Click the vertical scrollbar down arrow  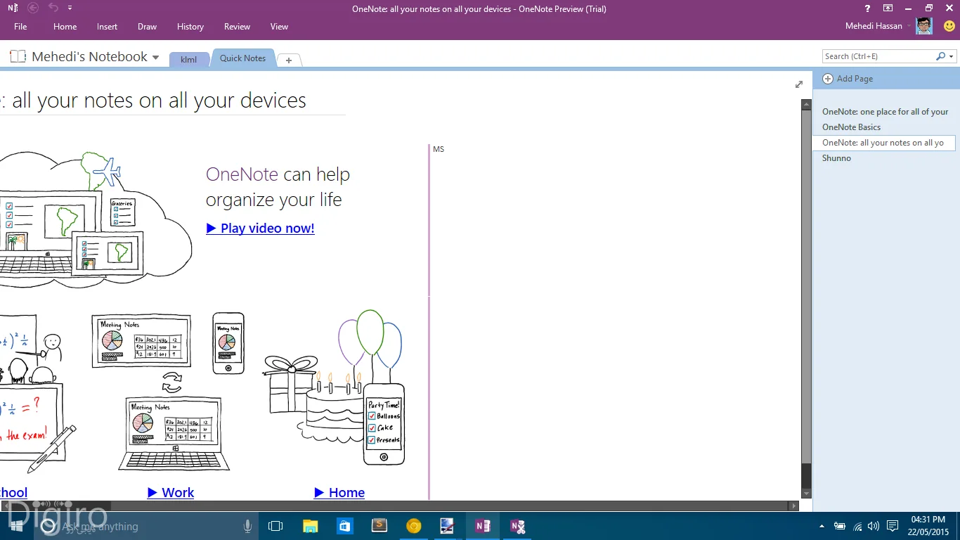(x=807, y=494)
